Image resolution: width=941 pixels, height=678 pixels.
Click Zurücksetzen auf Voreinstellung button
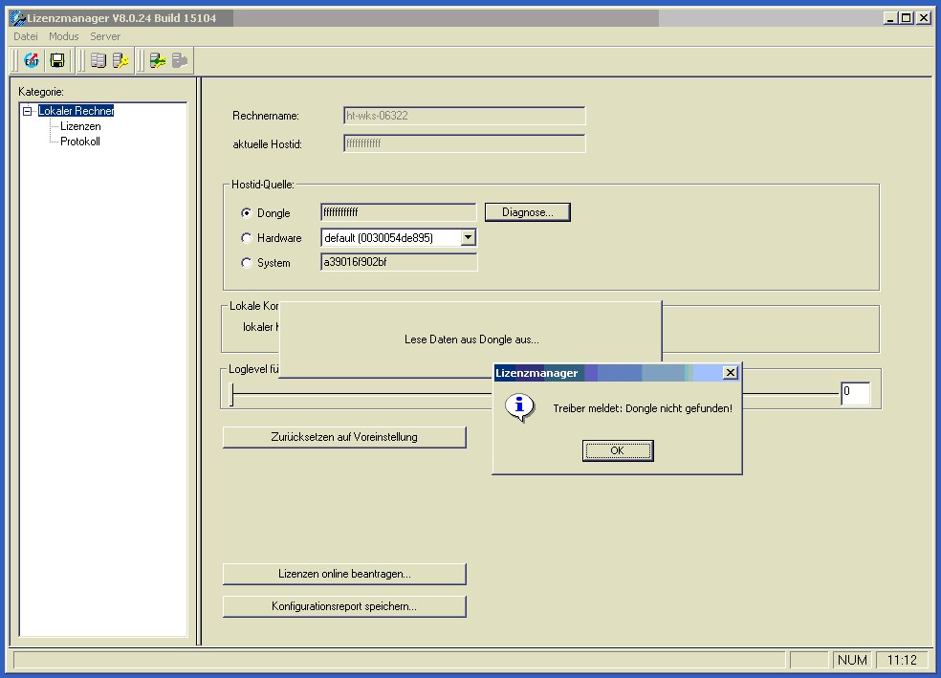coord(344,437)
